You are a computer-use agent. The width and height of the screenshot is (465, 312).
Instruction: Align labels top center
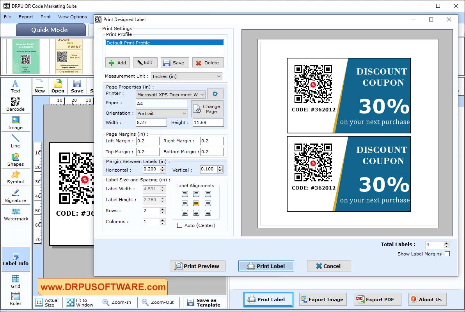tap(196, 194)
